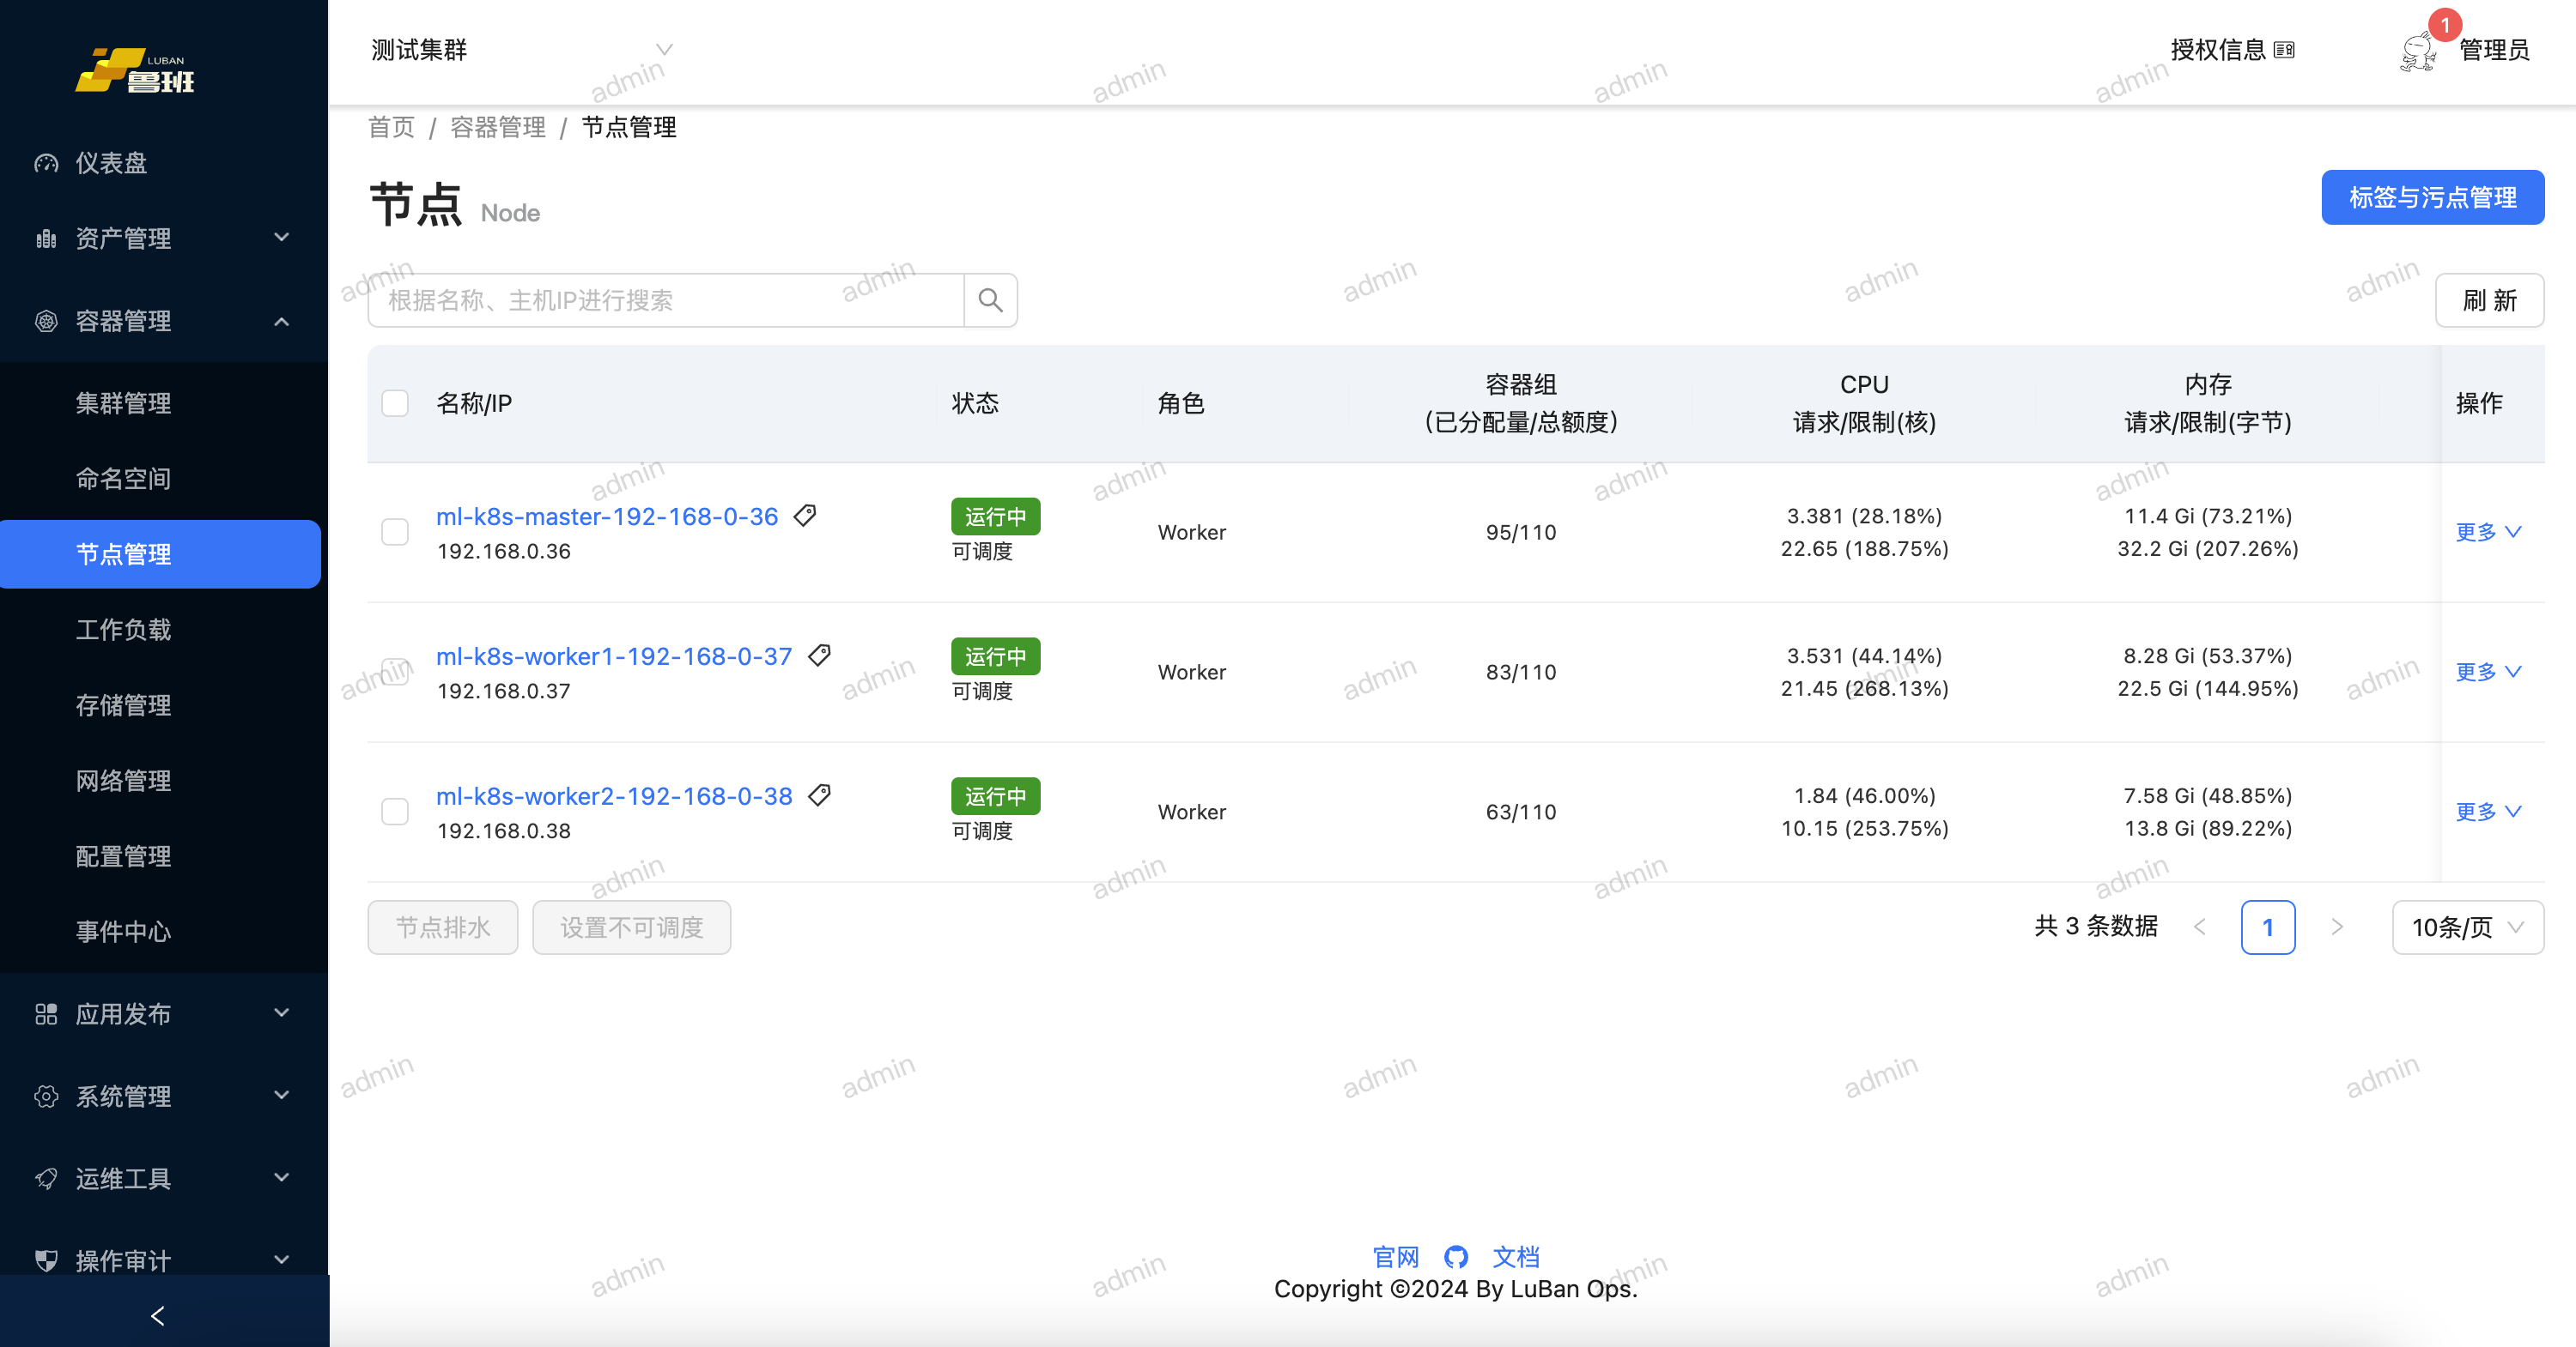Click the search magnifier icon
Screen dimensions: 2576x1347
pyautogui.click(x=990, y=299)
